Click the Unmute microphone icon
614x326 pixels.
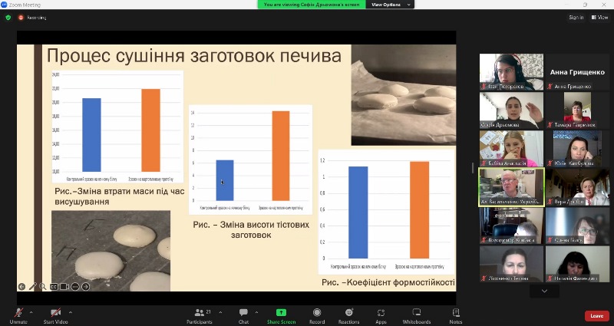point(18,313)
